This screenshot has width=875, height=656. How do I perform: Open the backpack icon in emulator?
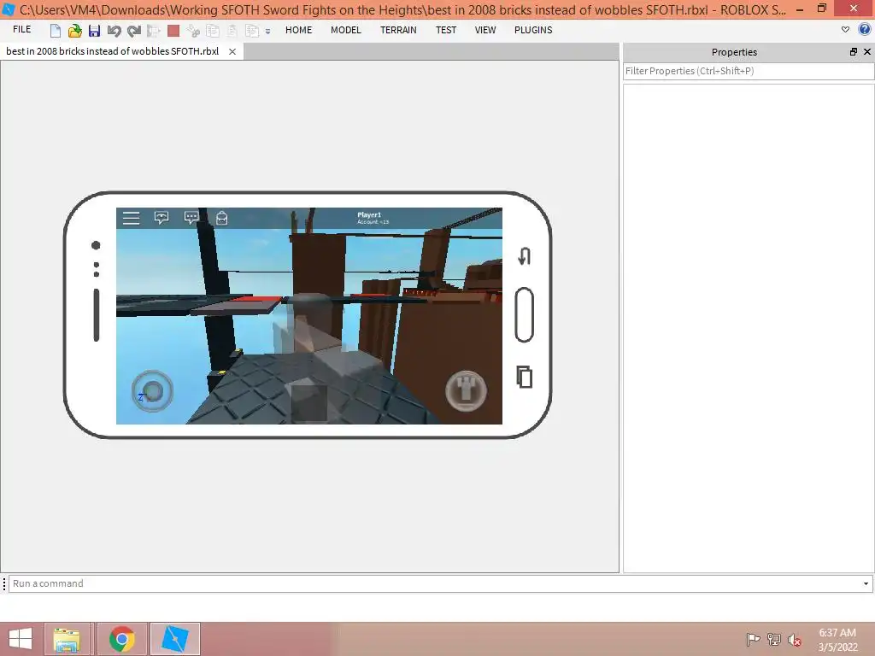(221, 218)
